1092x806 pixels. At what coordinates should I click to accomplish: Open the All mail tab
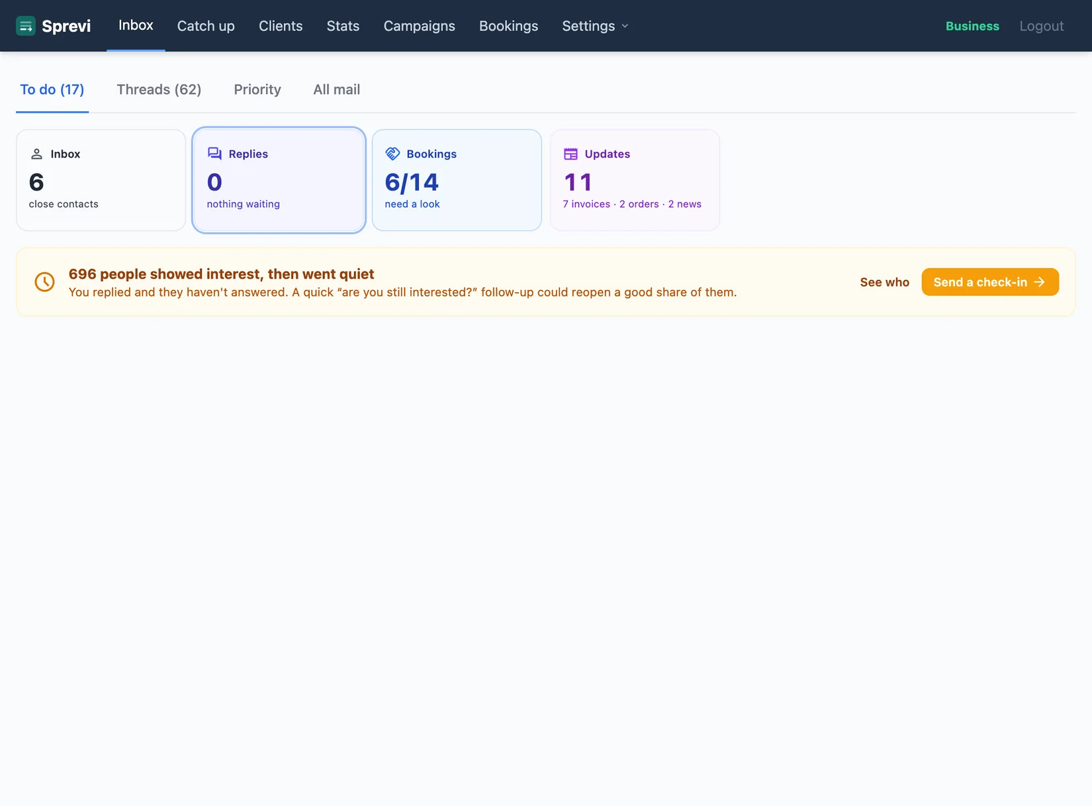tap(337, 89)
